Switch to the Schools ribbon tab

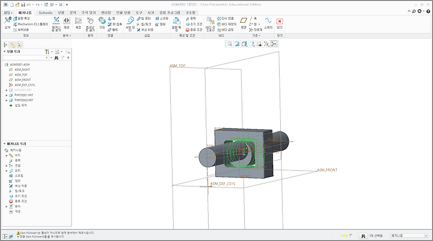tap(46, 13)
